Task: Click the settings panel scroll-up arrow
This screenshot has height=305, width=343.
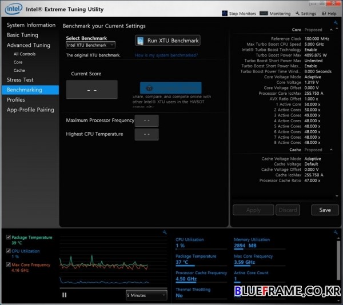Action: 337,29
